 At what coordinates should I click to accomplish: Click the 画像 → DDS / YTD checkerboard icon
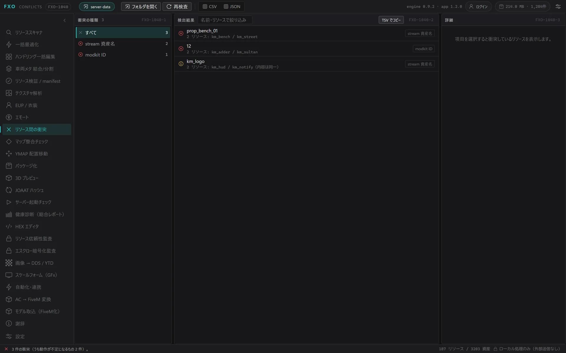tap(9, 263)
